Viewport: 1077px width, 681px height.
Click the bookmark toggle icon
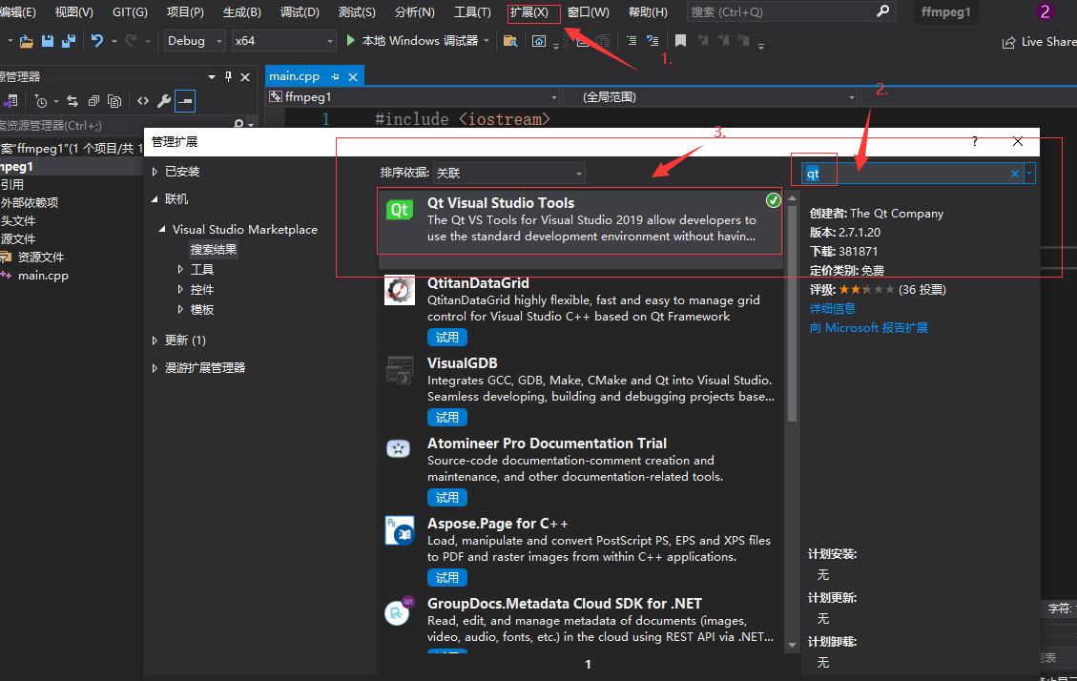680,41
